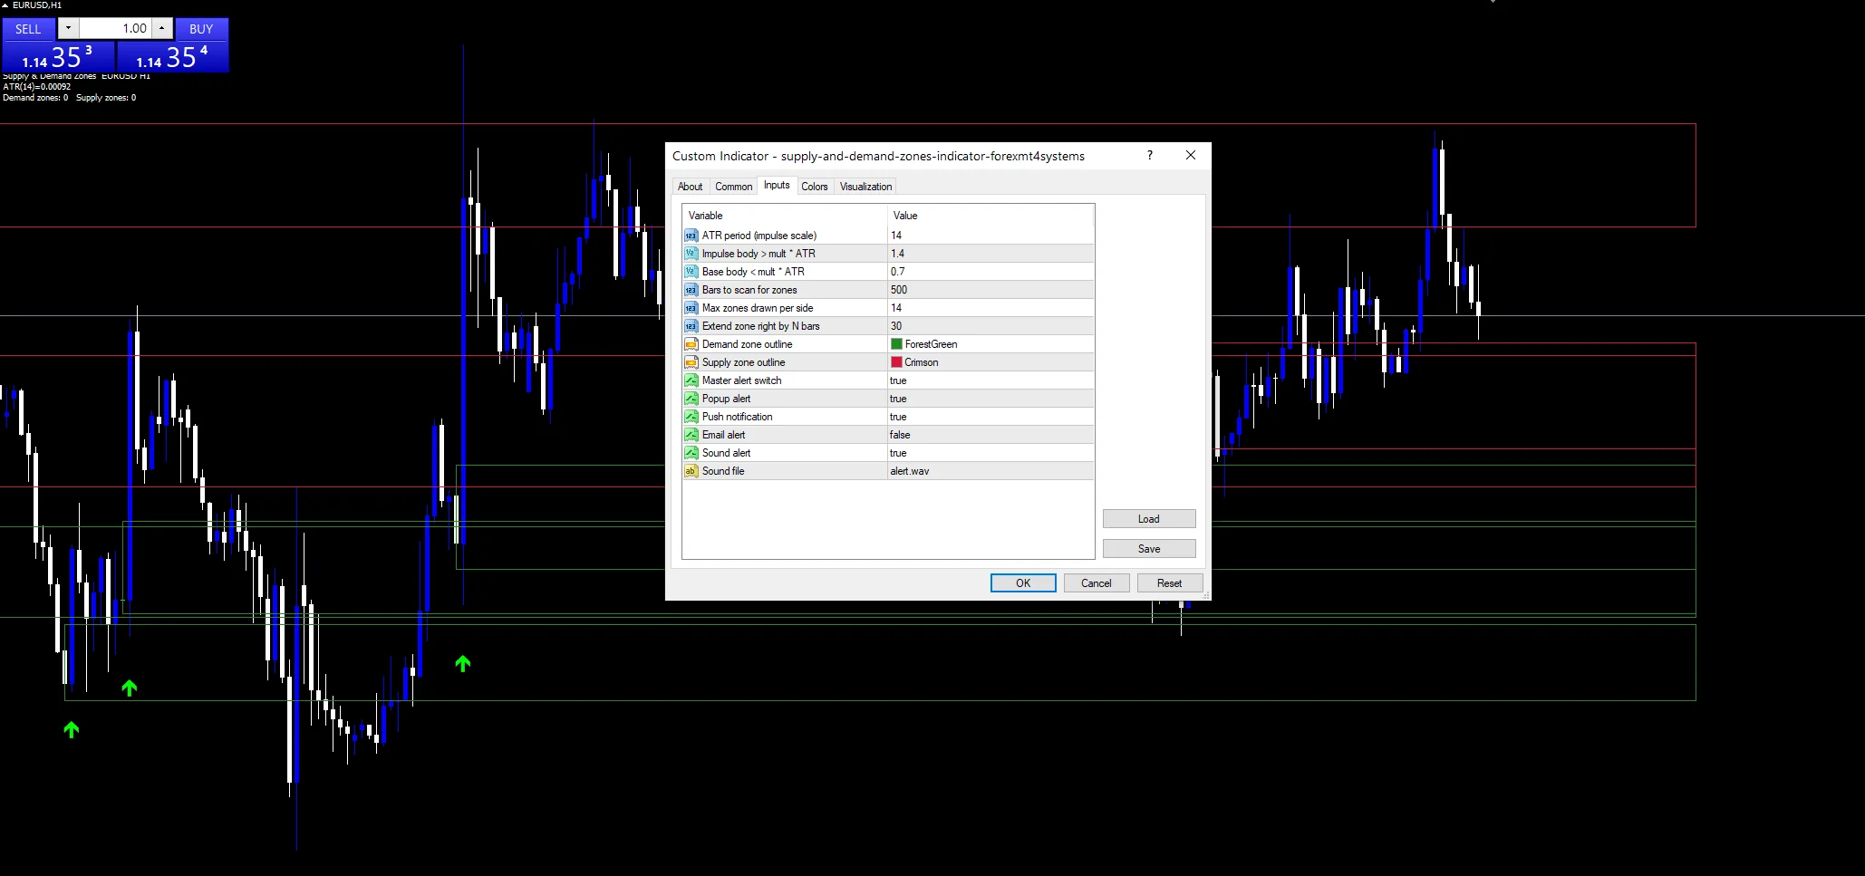This screenshot has width=1865, height=876.
Task: Switch to the About tab
Action: (x=690, y=187)
